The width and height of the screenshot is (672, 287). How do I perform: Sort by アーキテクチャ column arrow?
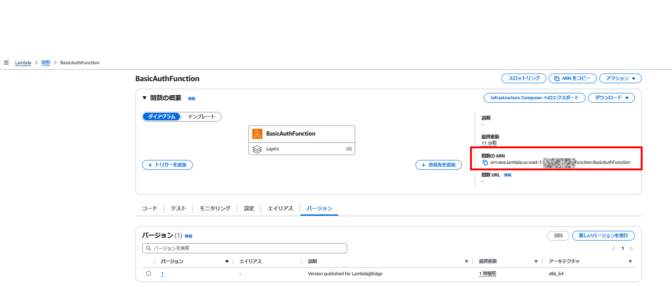point(630,262)
